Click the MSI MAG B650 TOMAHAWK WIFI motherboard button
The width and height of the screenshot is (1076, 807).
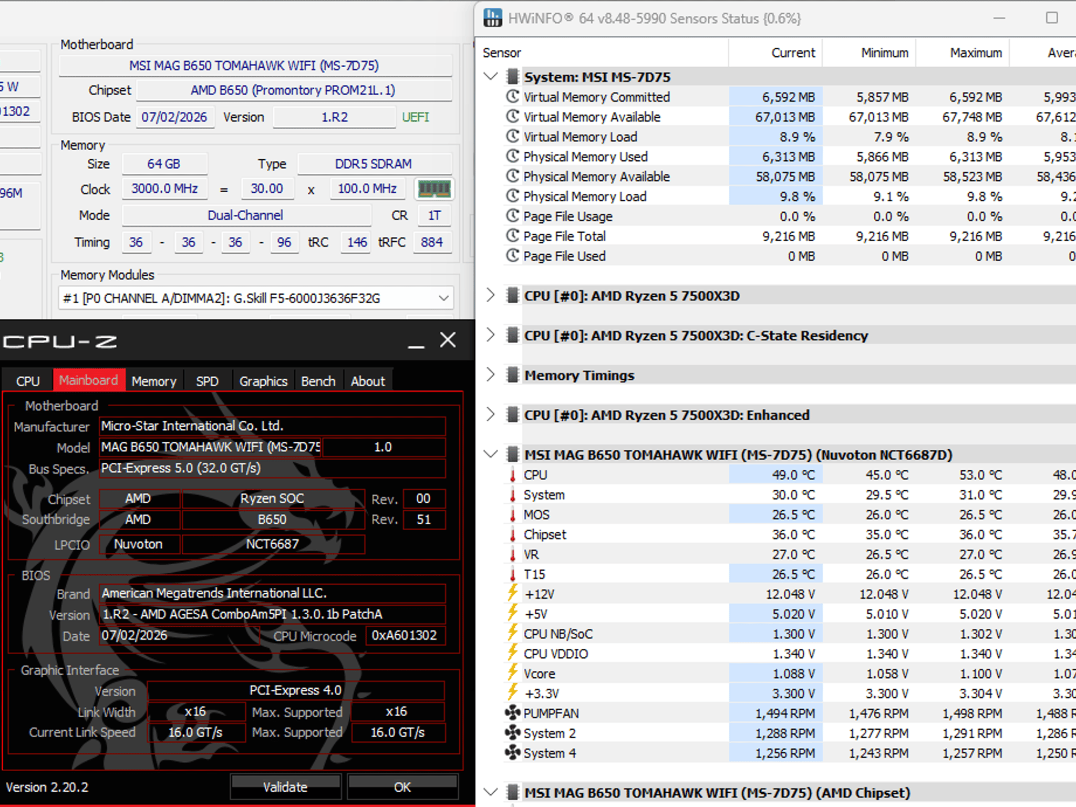255,66
